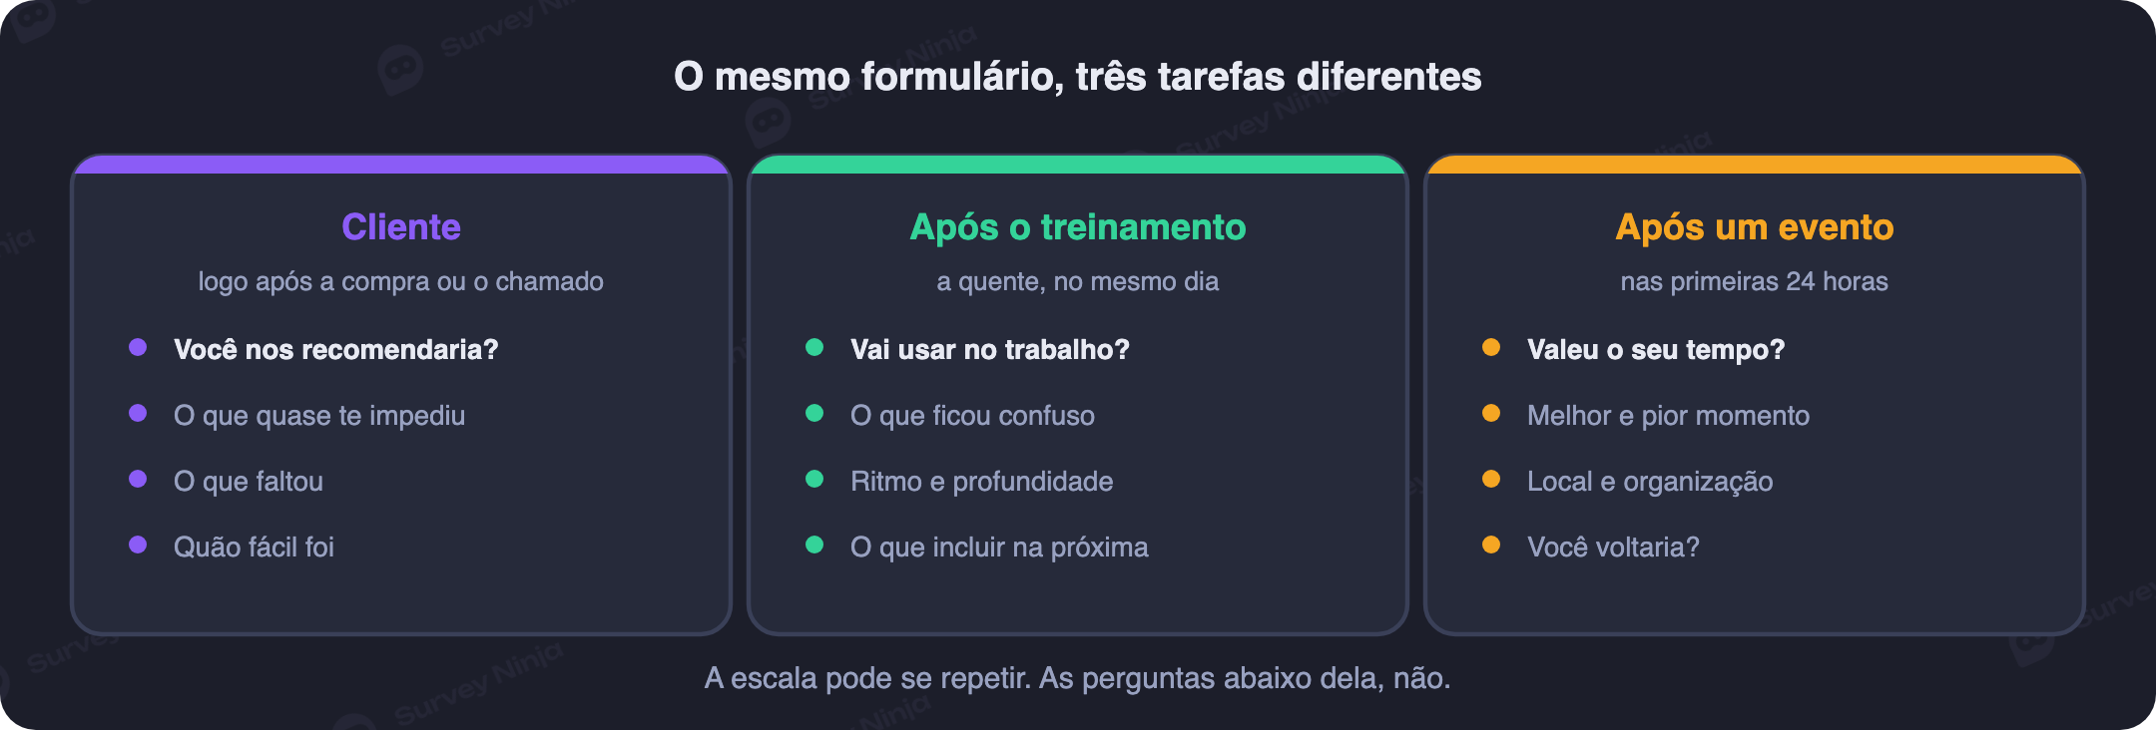Click the purple bullet beside "O que faltou"
The width and height of the screenshot is (2156, 730).
coord(138,479)
